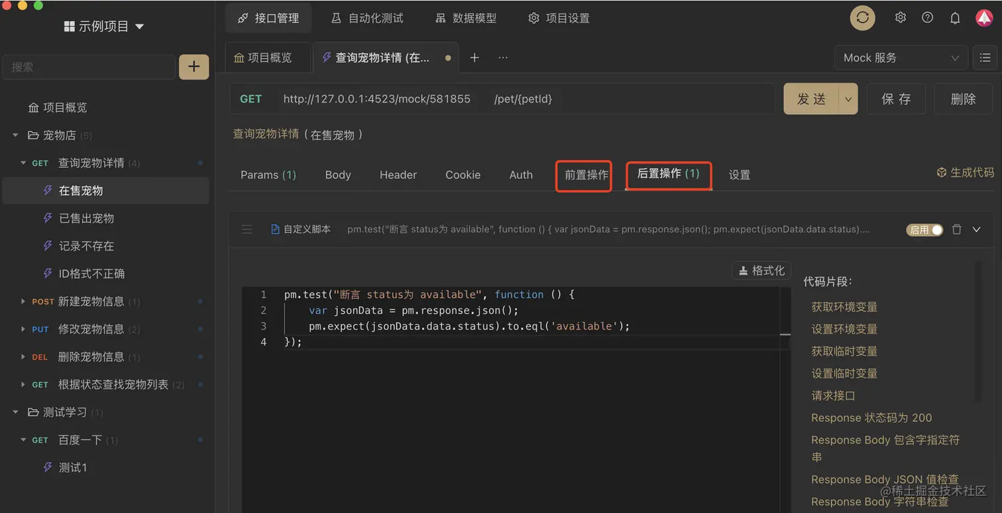Open the notifications bell icon

[955, 18]
